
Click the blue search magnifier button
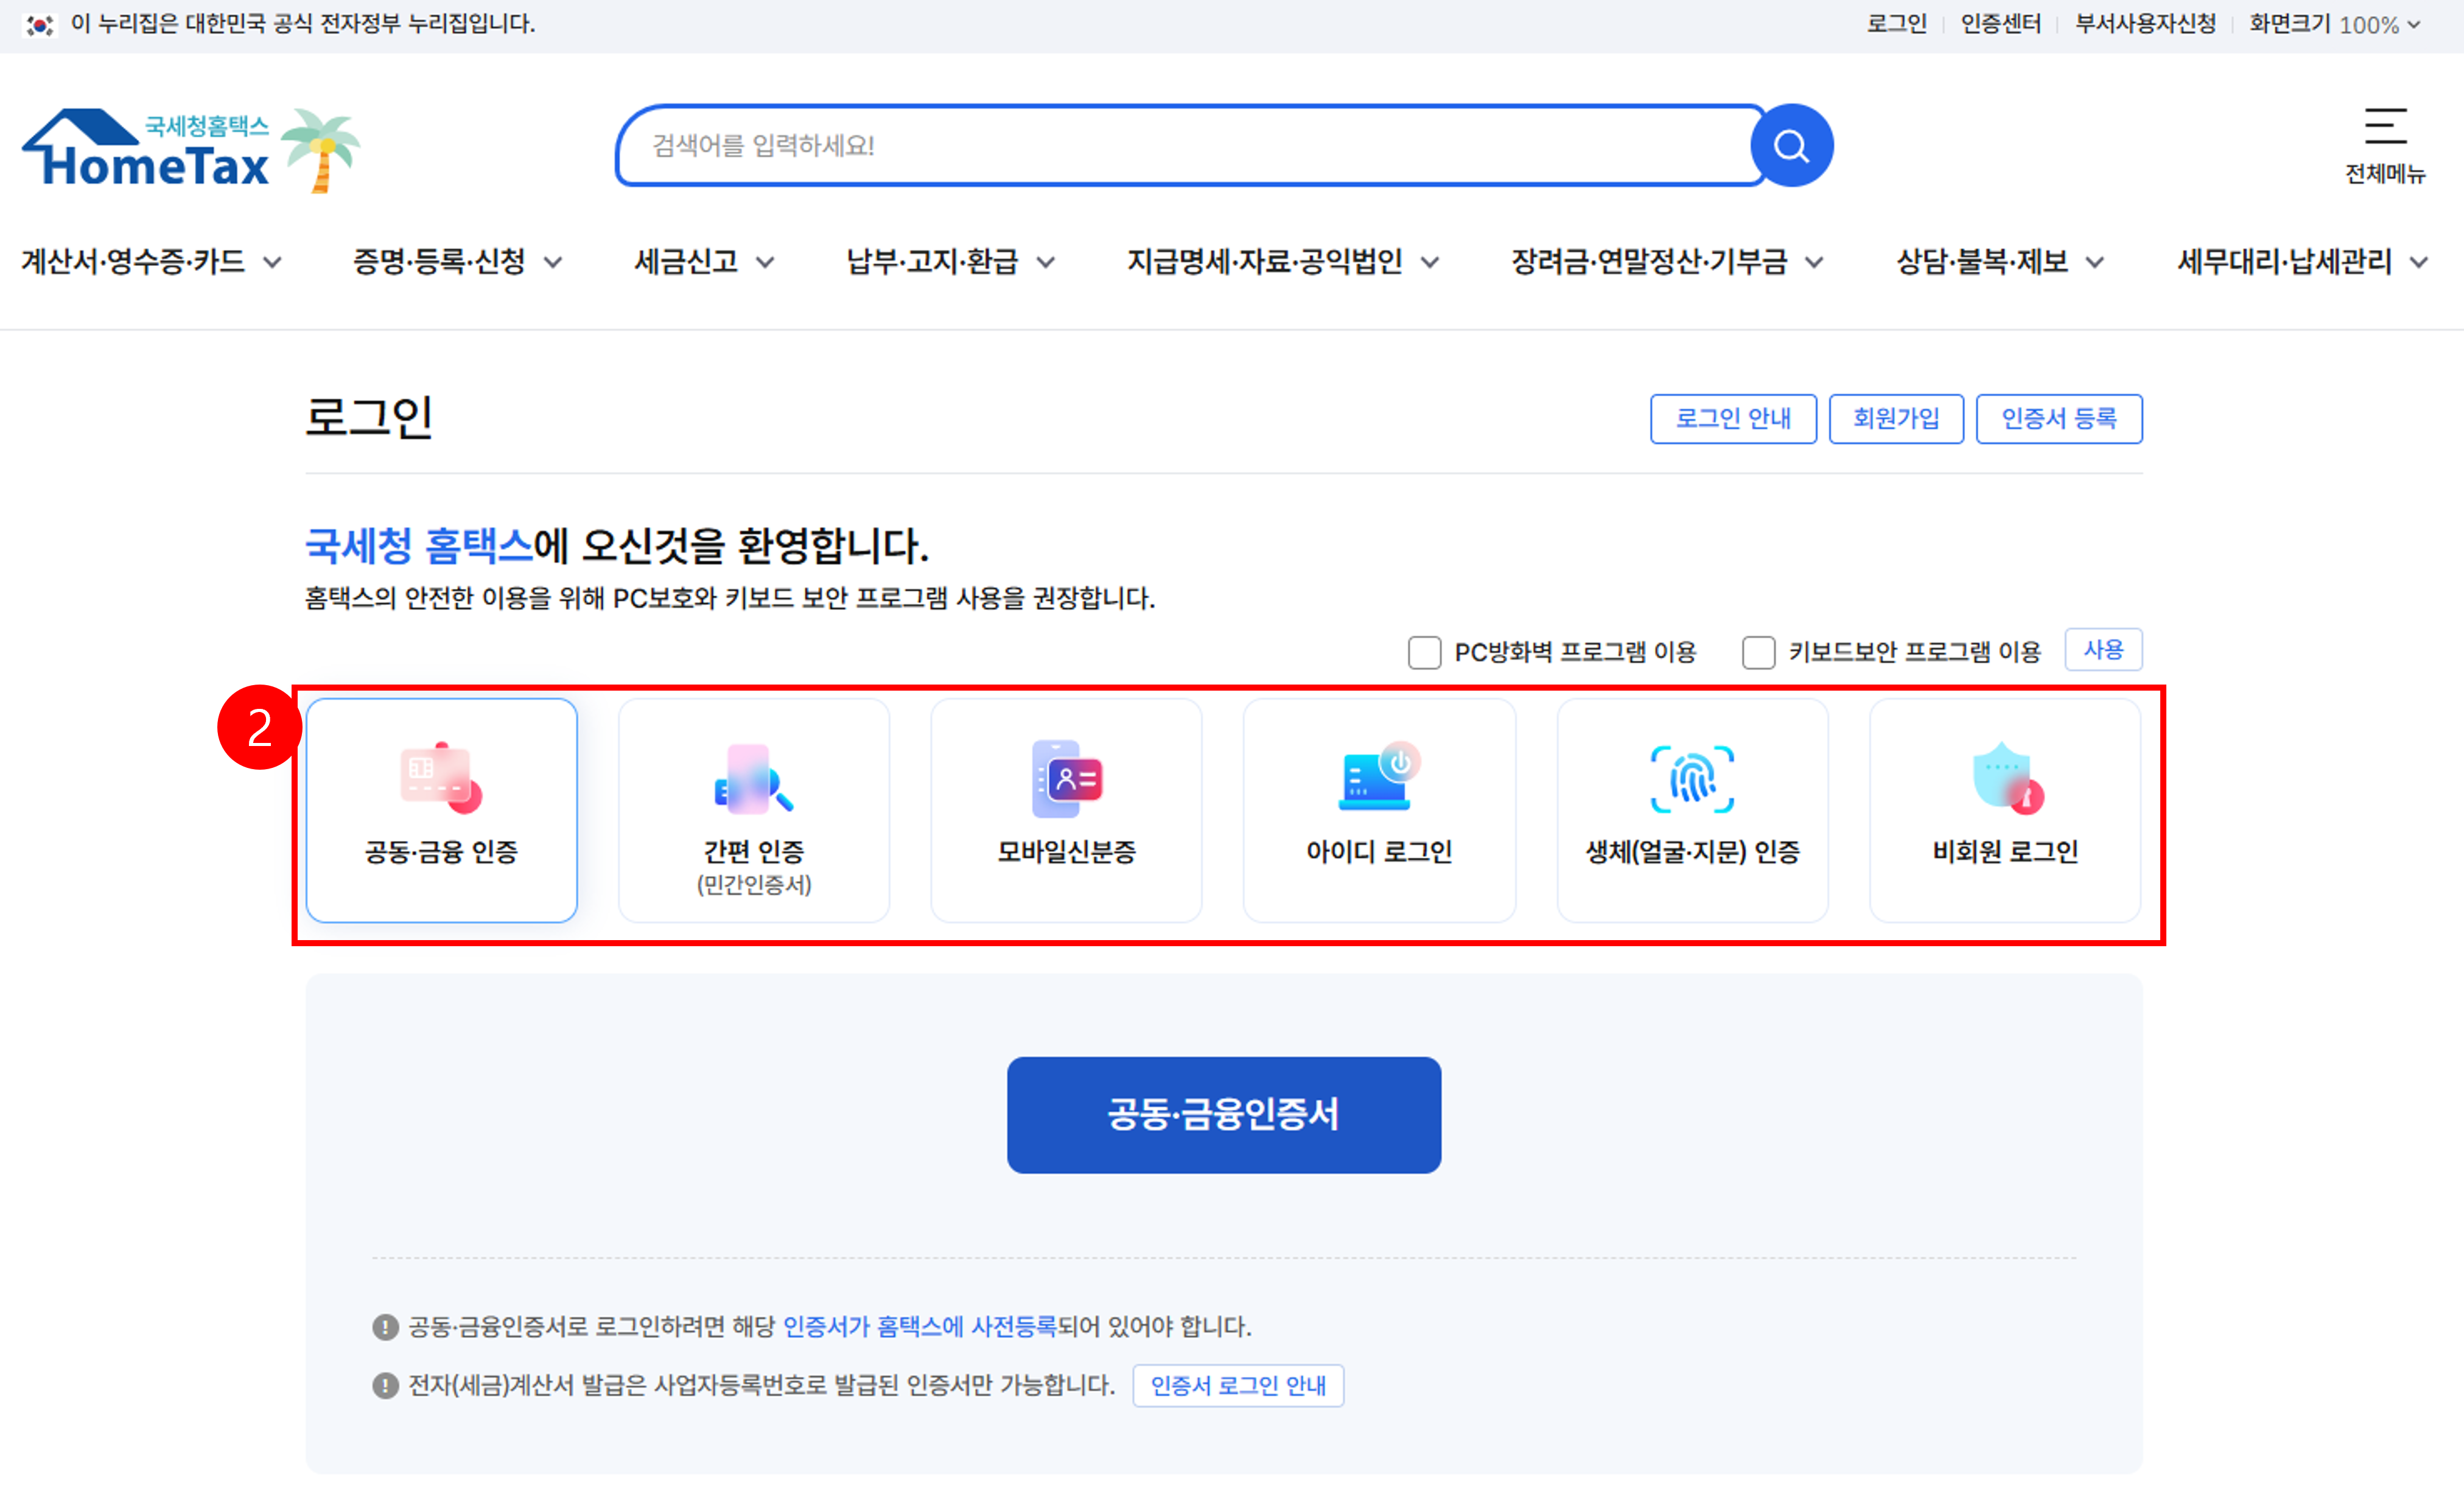coord(1791,146)
